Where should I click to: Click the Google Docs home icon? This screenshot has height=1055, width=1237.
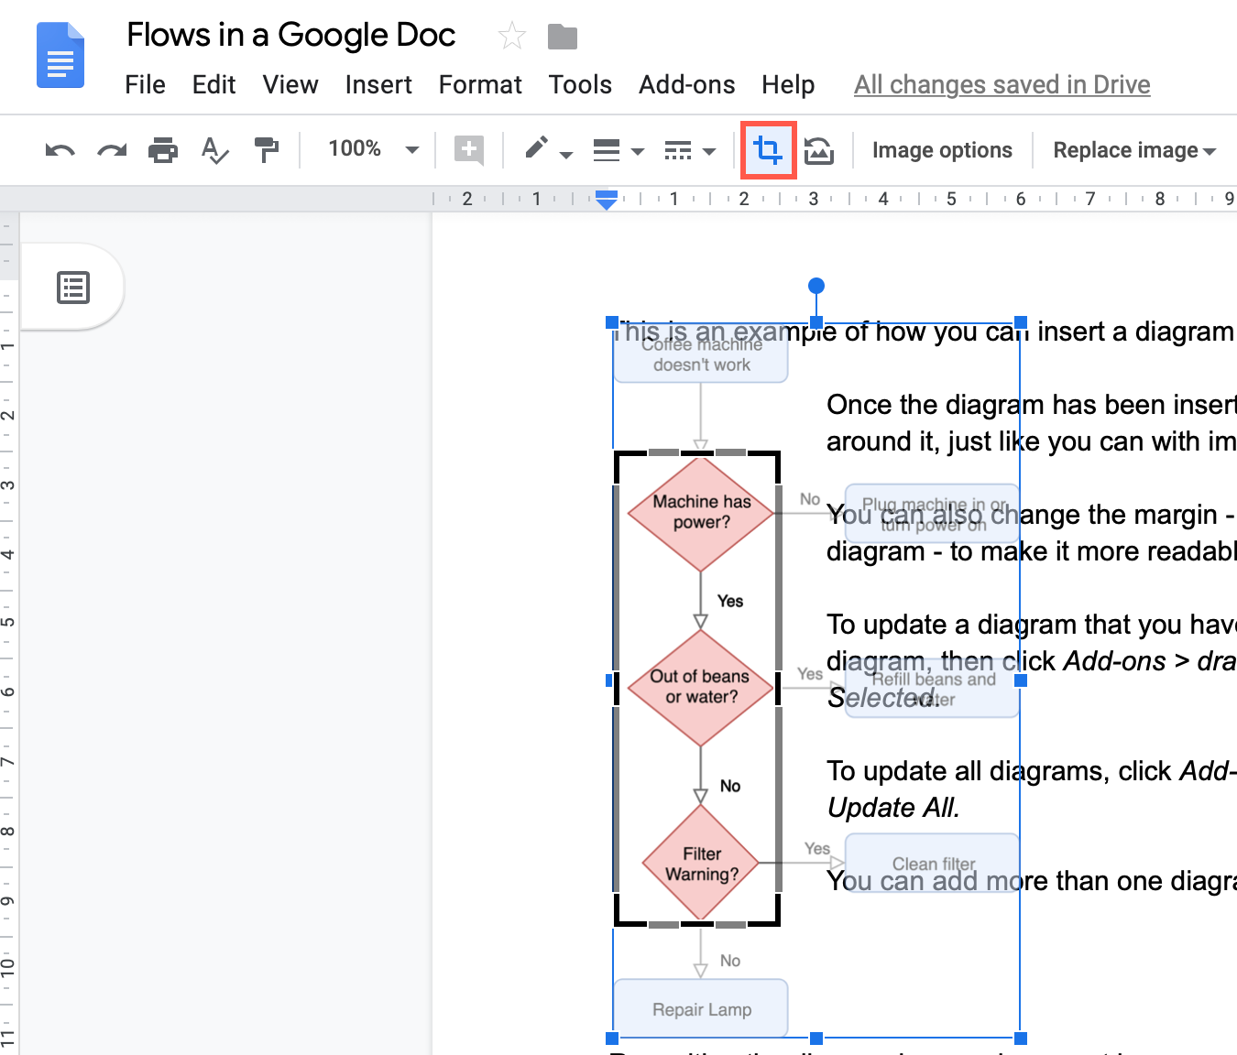coord(59,55)
